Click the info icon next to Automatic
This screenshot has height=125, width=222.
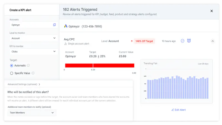click(x=28, y=66)
